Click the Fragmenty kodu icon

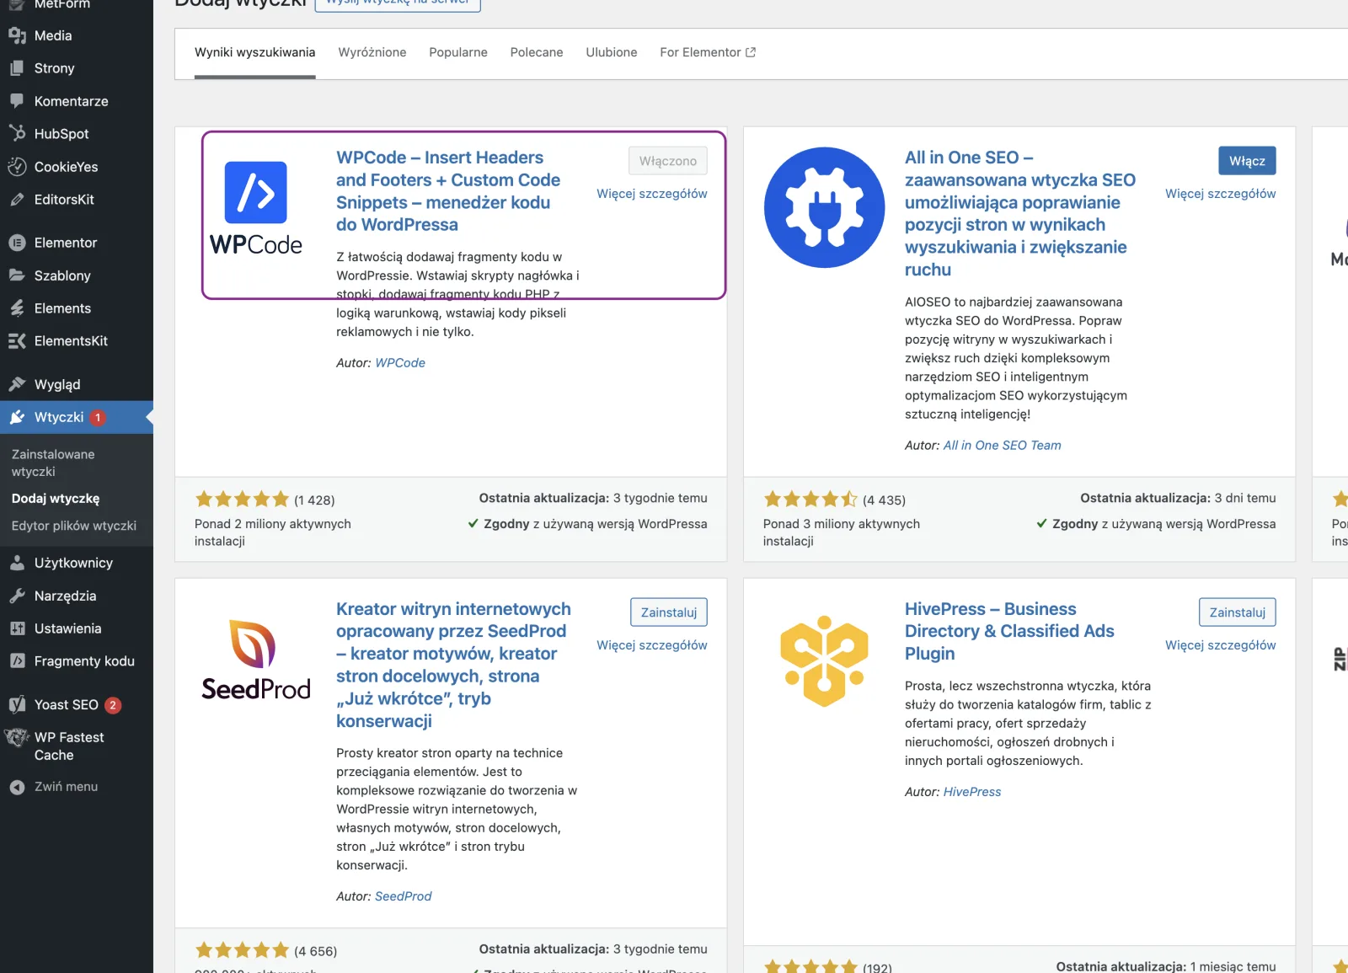(17, 661)
